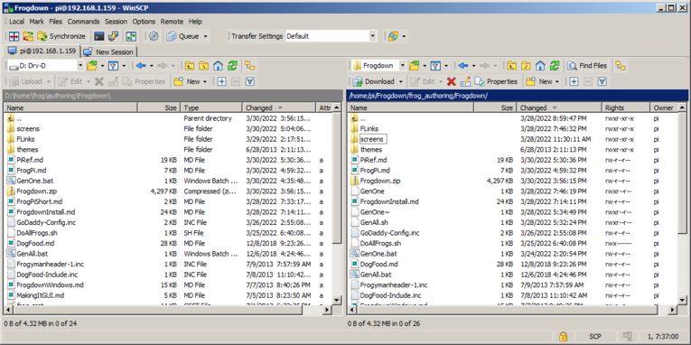
Task: Click remote panel Parent Directory icon
Action: [x=511, y=66]
